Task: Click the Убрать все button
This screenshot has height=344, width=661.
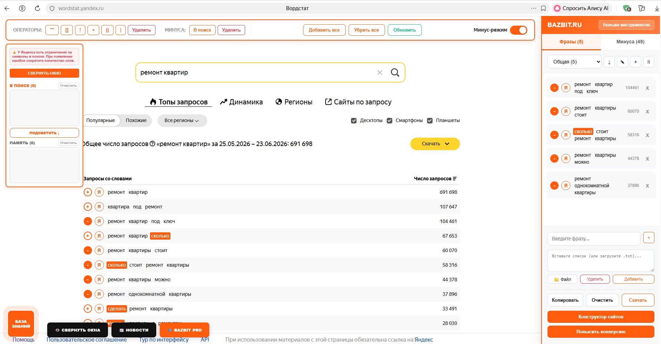Action: (x=367, y=30)
